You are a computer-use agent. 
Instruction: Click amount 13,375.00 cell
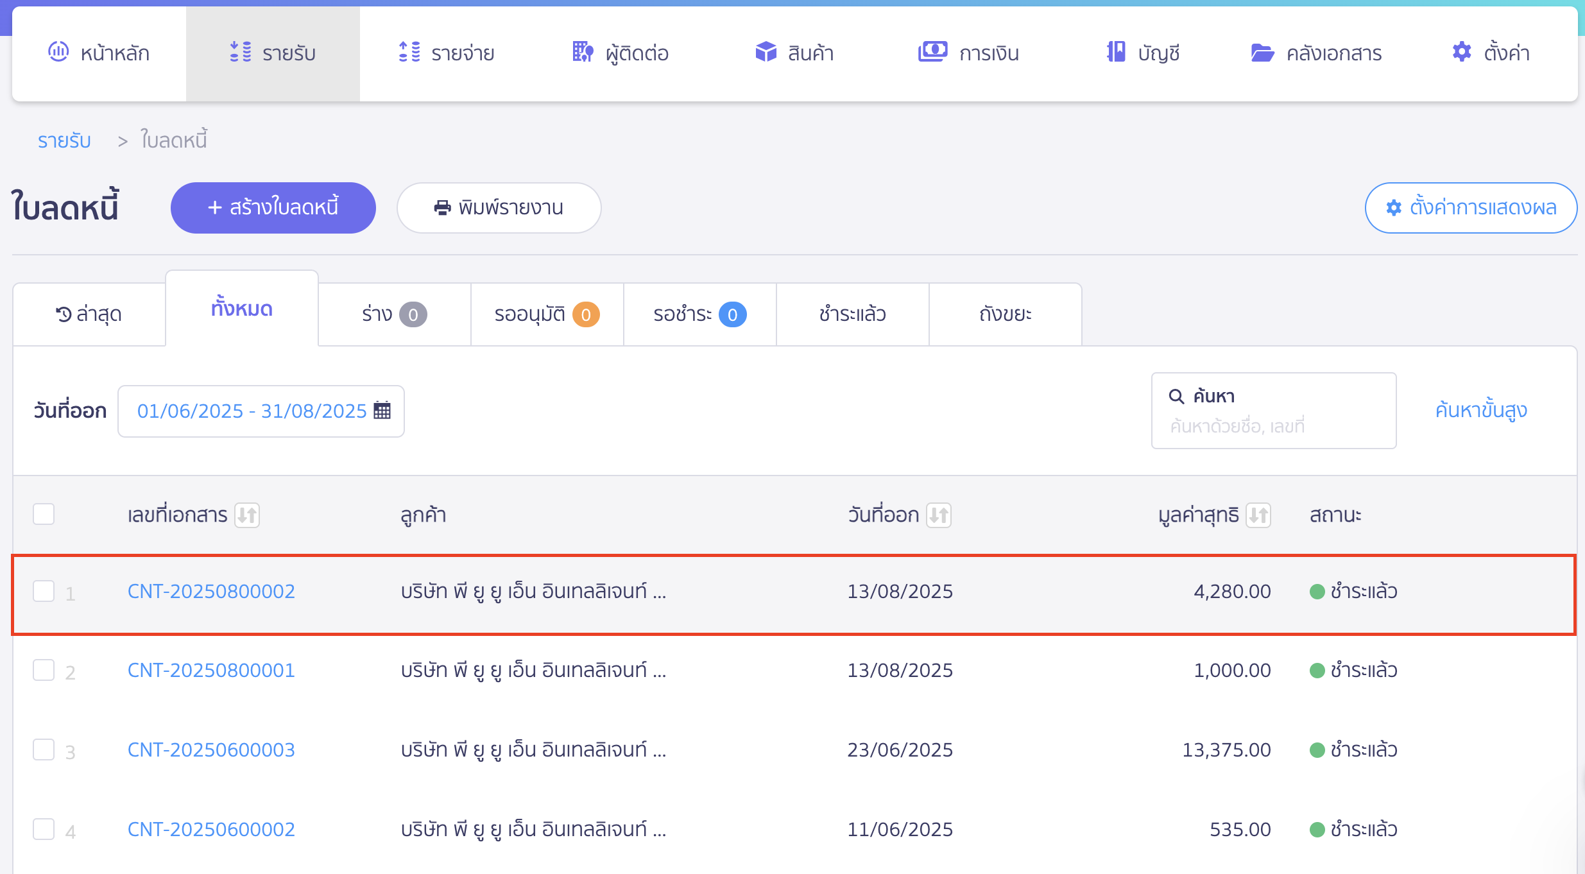coord(1226,750)
